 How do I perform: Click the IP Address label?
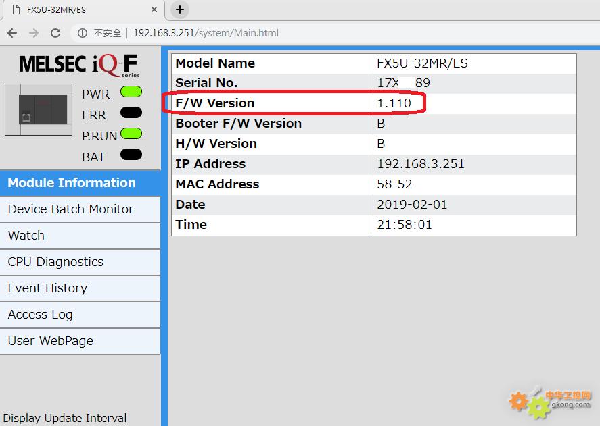coord(210,164)
